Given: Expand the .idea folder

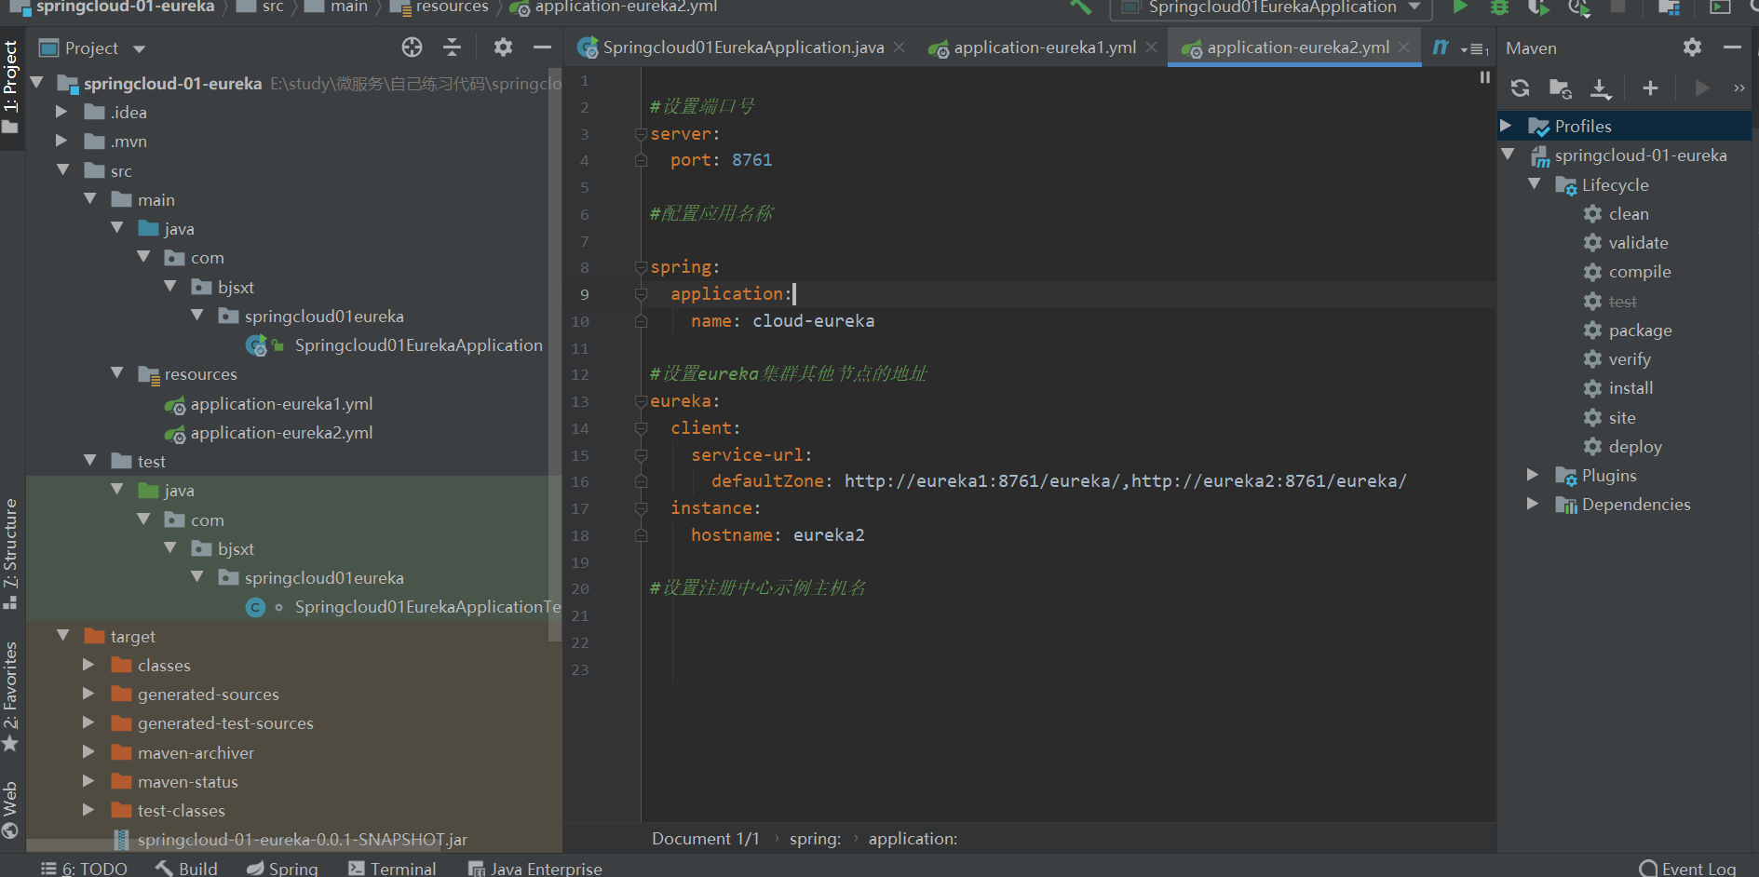Looking at the screenshot, I should click(x=61, y=112).
